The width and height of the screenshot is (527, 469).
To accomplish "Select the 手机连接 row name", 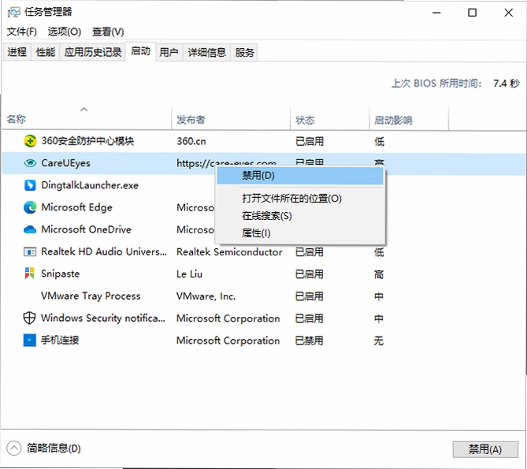I will (x=60, y=341).
